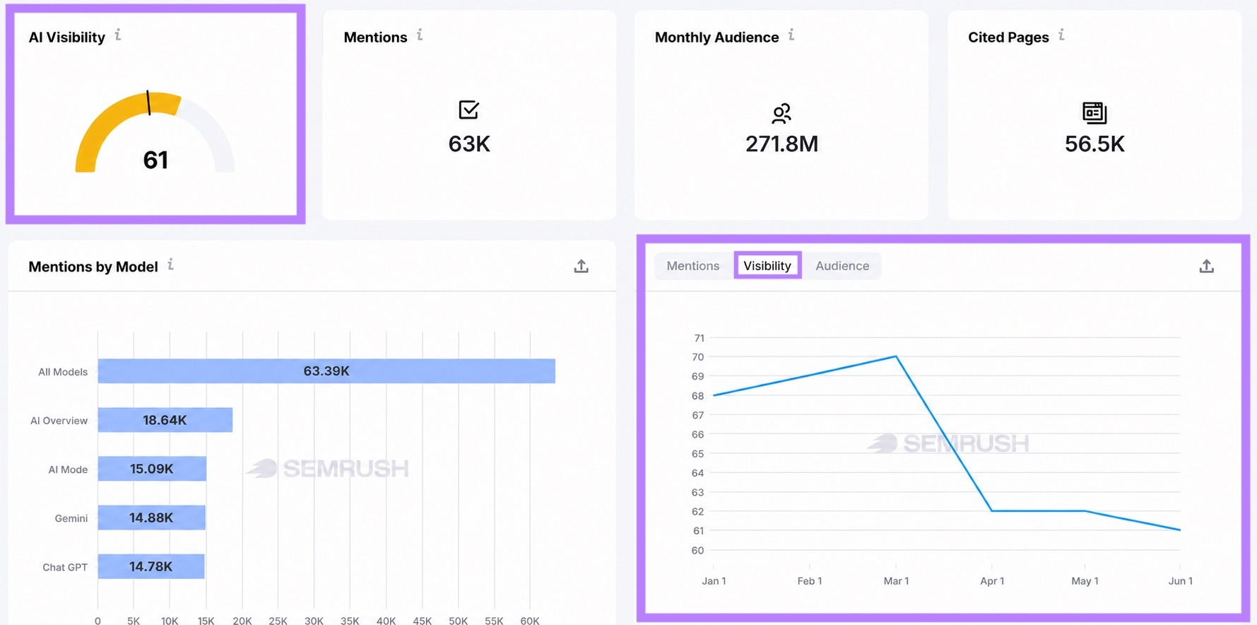Click the AI Visibility gauge
The width and height of the screenshot is (1257, 625).
(155, 132)
